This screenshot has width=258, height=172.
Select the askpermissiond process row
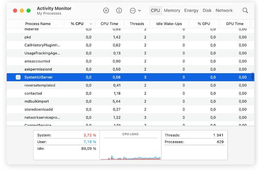pyautogui.click(x=131, y=69)
